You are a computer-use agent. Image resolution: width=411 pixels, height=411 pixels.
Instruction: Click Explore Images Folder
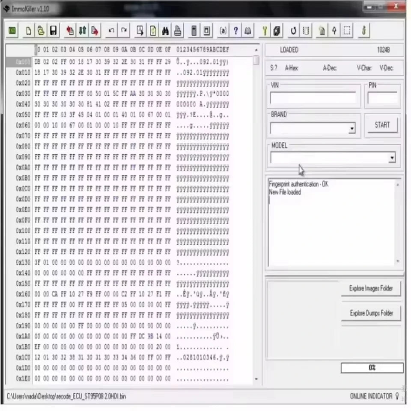click(x=371, y=288)
